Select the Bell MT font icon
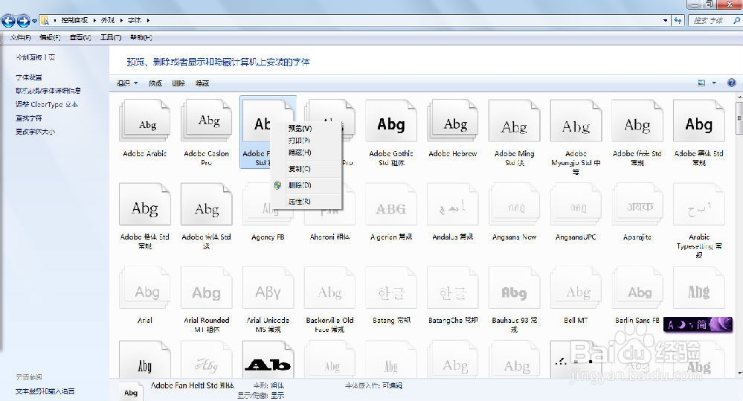This screenshot has width=743, height=401. pyautogui.click(x=576, y=288)
